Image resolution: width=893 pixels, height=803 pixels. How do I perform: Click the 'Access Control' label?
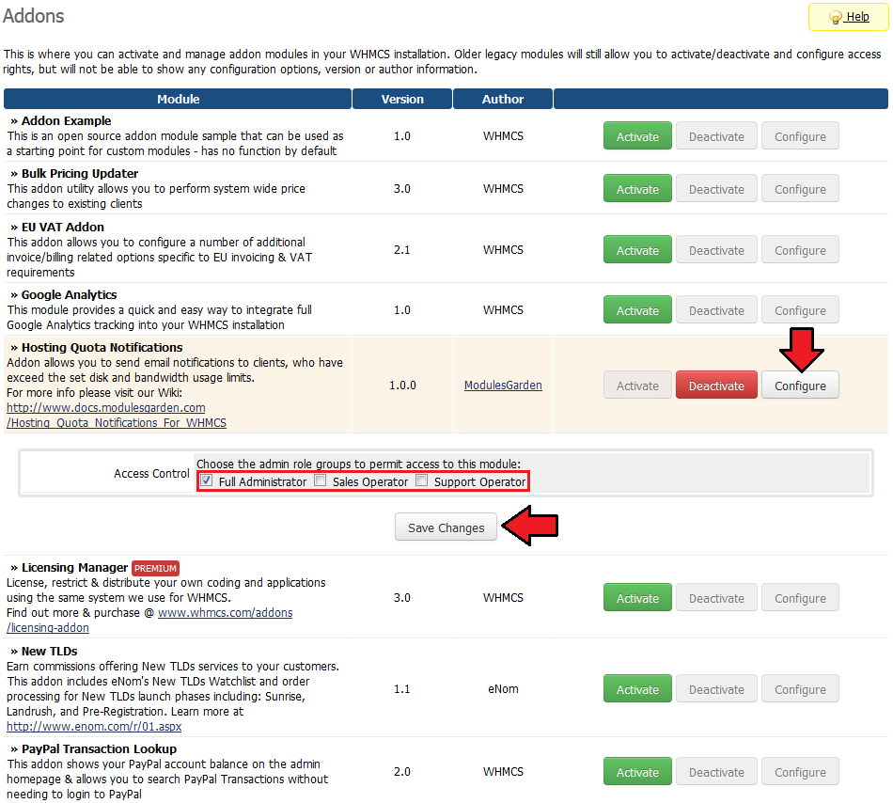point(151,473)
